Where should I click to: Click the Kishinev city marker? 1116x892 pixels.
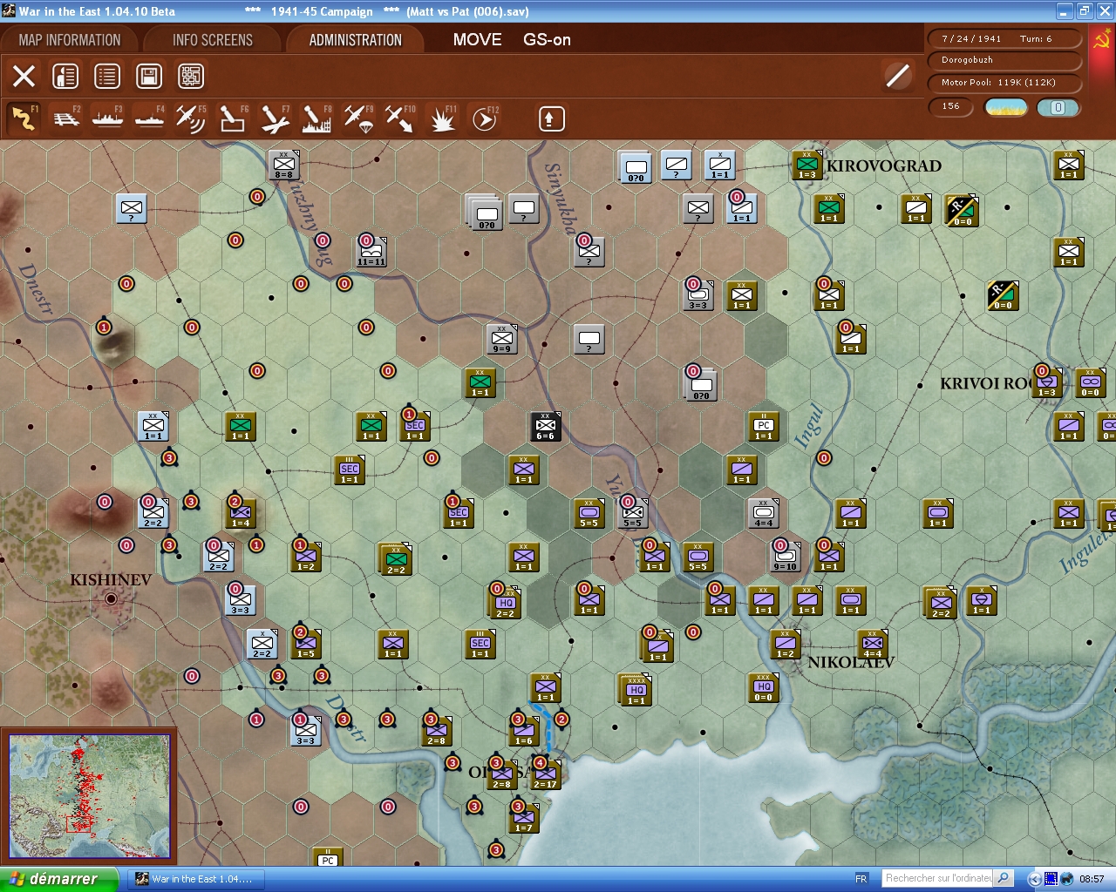point(111,598)
